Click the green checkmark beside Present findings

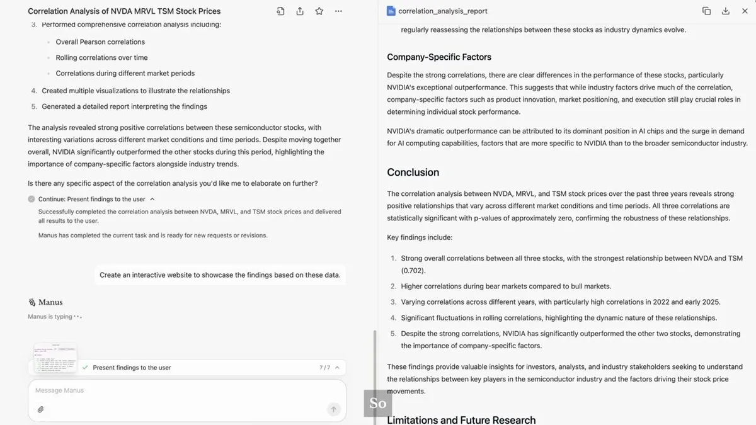coord(85,368)
